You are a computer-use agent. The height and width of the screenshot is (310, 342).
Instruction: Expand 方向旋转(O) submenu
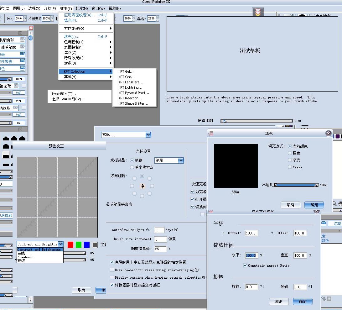[x=86, y=29]
